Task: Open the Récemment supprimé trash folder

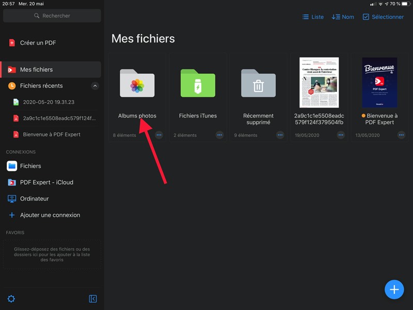Action: click(x=258, y=83)
